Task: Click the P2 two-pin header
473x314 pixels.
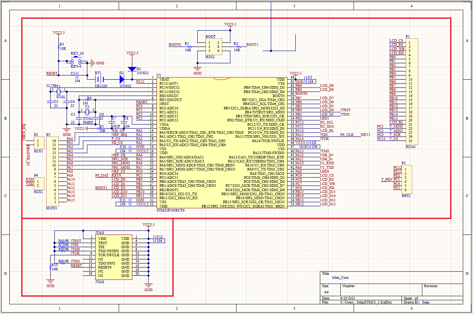Action: pyautogui.click(x=39, y=143)
